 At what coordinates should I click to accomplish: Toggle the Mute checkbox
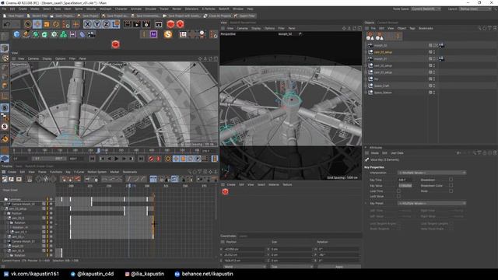pos(451,191)
